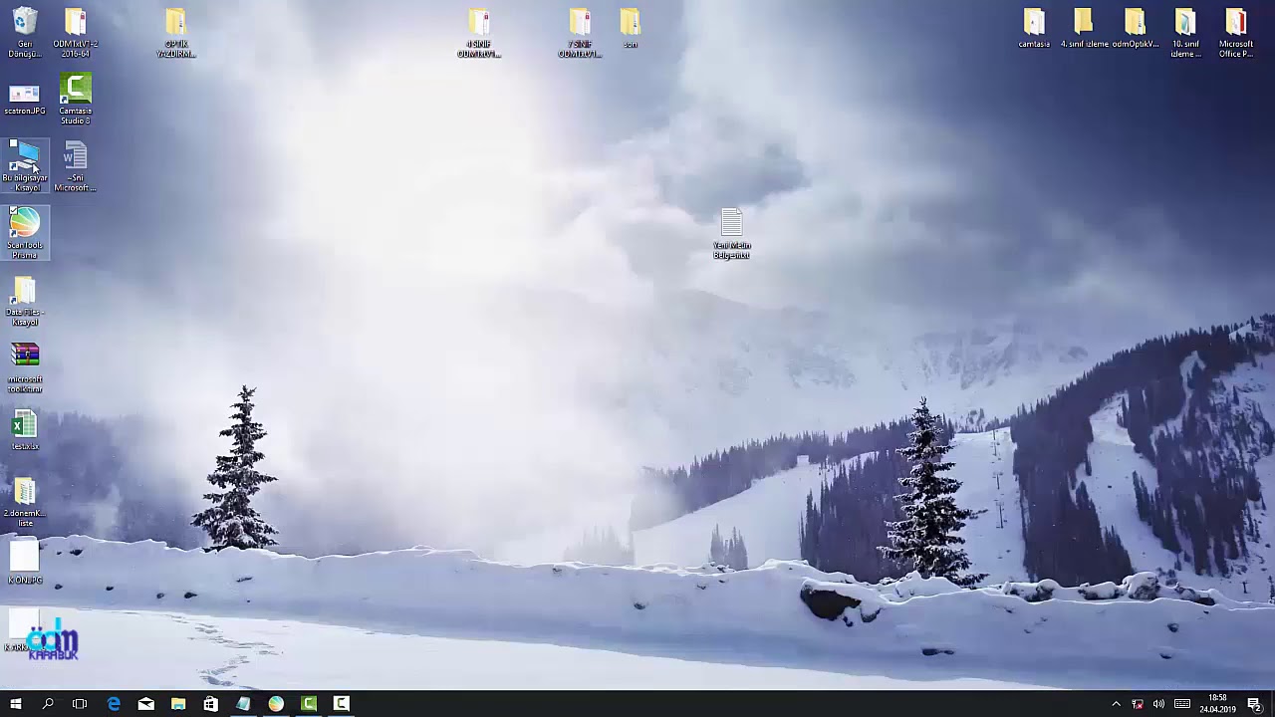Launch Microsoft Edge from the taskbar
This screenshot has width=1275, height=717.
114,704
